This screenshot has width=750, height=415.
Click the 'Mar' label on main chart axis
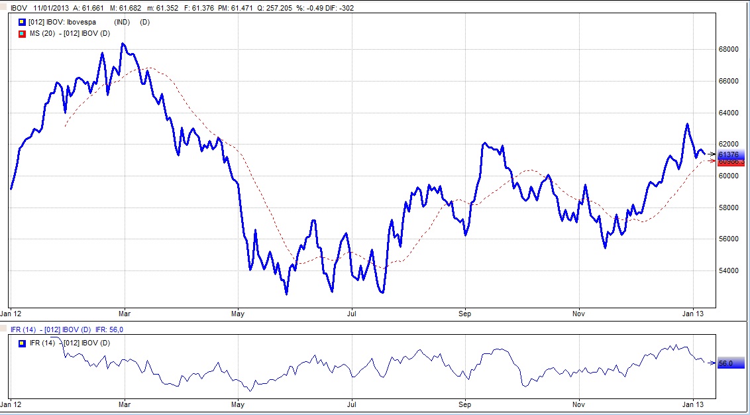click(125, 311)
